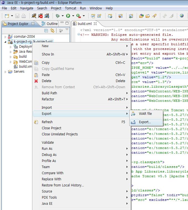Image resolution: width=188 pixels, height=210 pixels.
Task: Restart Tomcat with the third cat icon
Action: [x=47, y=16]
